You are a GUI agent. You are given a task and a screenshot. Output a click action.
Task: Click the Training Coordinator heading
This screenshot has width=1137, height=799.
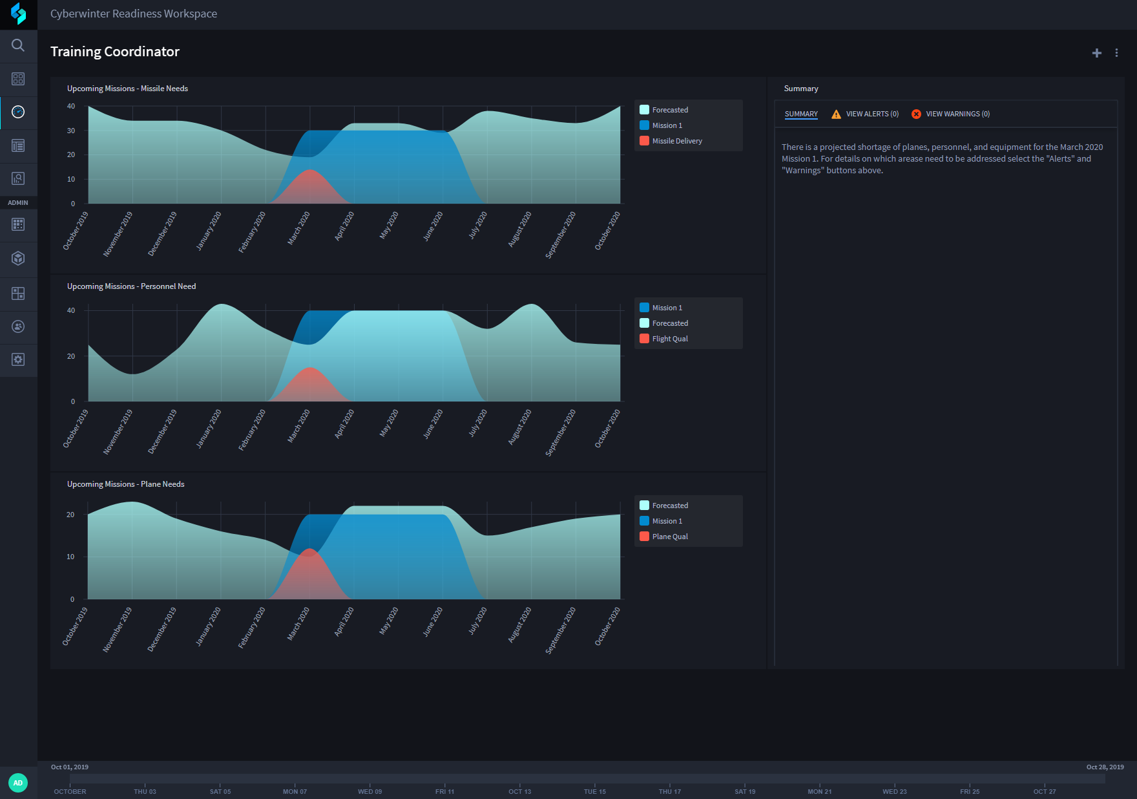pos(115,52)
